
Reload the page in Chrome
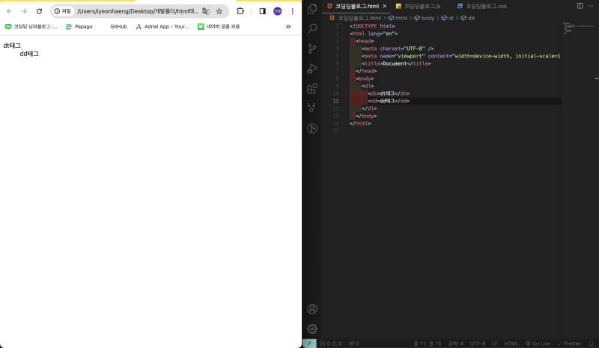pos(39,11)
